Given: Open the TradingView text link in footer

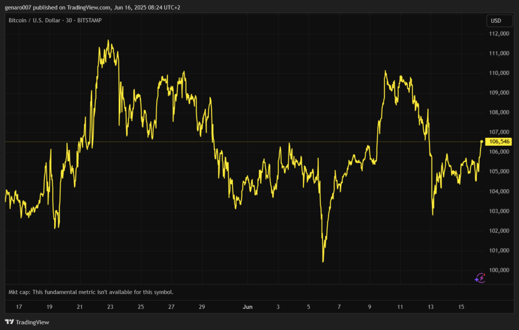Looking at the screenshot, I should pos(32,322).
